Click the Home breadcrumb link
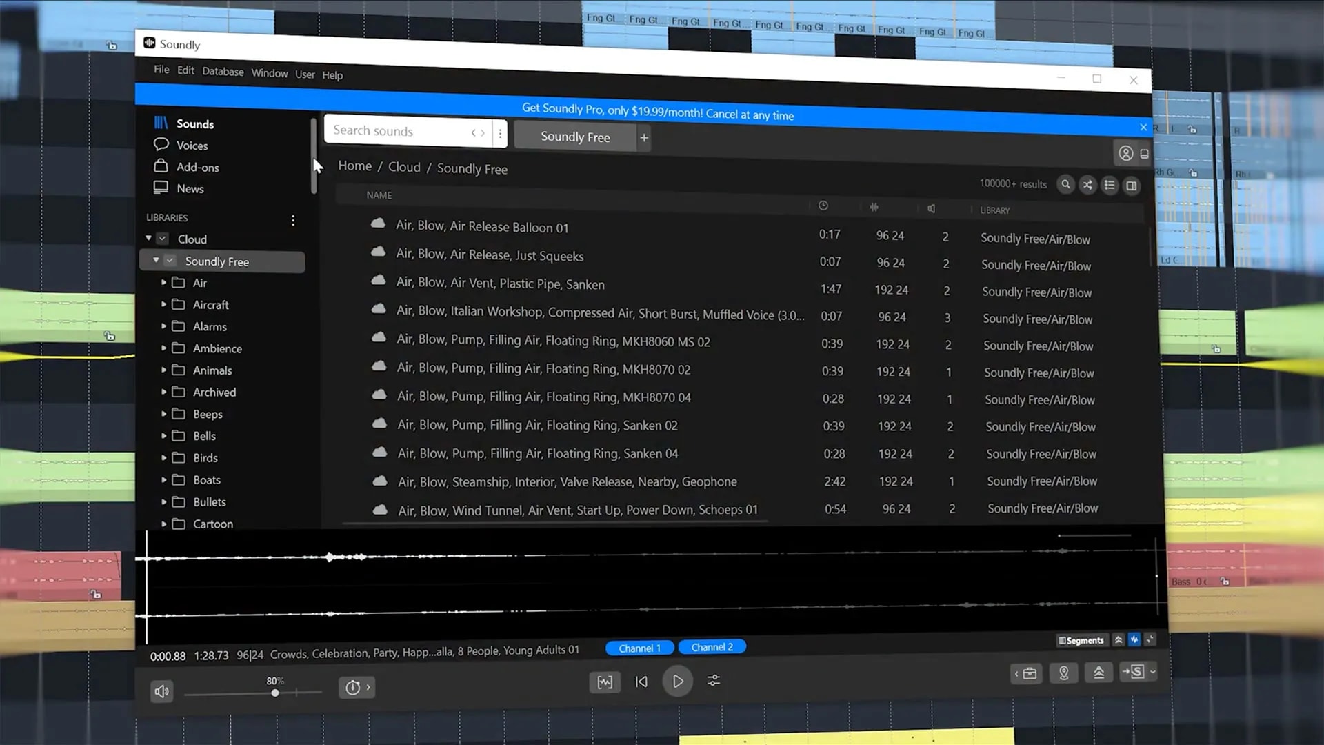 point(354,166)
